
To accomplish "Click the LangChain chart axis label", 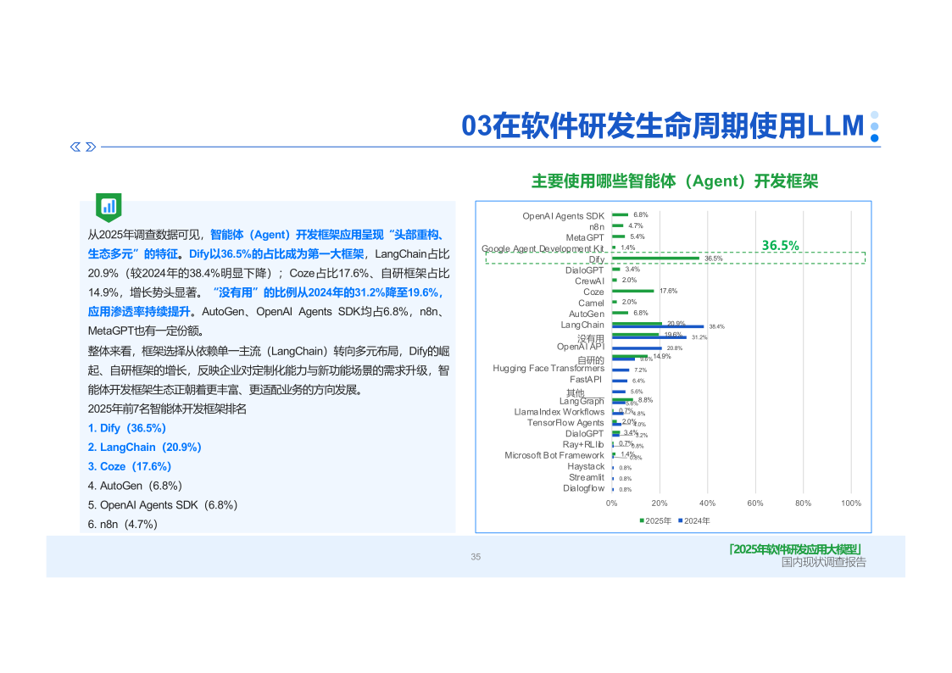I will tap(582, 325).
